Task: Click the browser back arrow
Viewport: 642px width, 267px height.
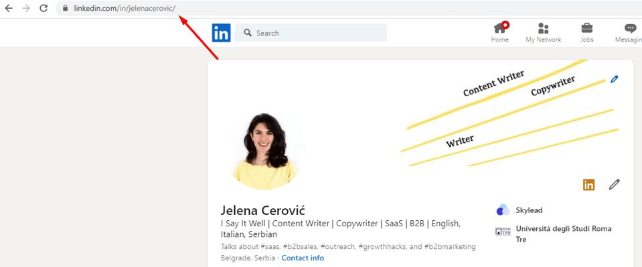Action: coord(9,8)
